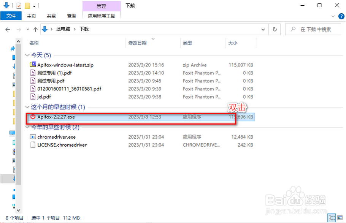Switch to the 共享 ribbon tab
The image size is (346, 223).
[51, 16]
